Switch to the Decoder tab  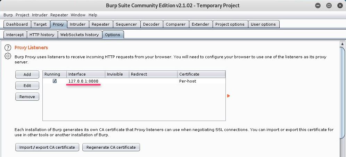(151, 24)
